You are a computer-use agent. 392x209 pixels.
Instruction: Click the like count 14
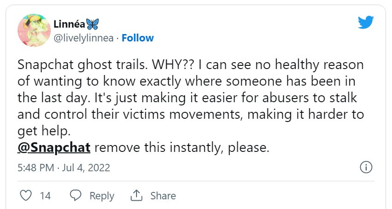45,196
